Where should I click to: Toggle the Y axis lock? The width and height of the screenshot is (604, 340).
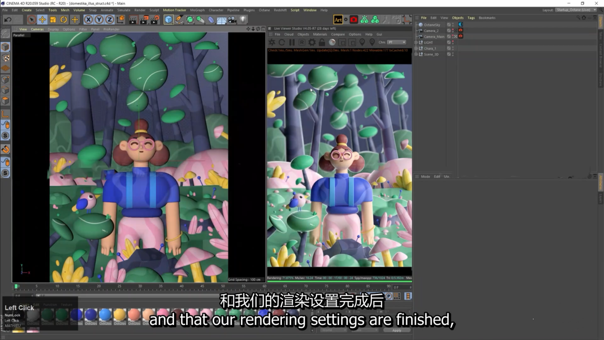[99, 20]
